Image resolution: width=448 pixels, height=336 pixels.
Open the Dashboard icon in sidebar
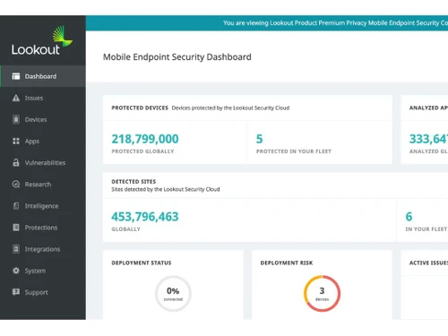[16, 76]
